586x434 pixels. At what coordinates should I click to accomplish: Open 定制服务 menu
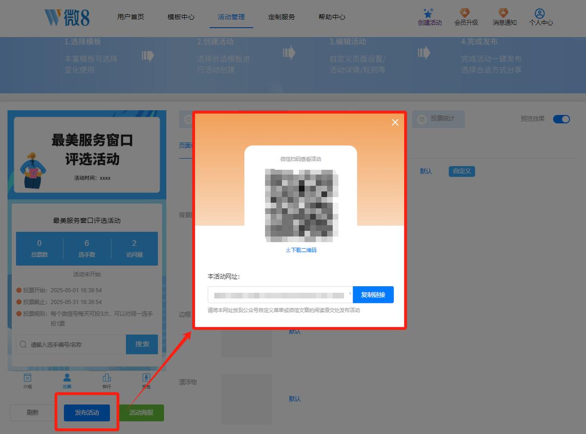coord(281,17)
